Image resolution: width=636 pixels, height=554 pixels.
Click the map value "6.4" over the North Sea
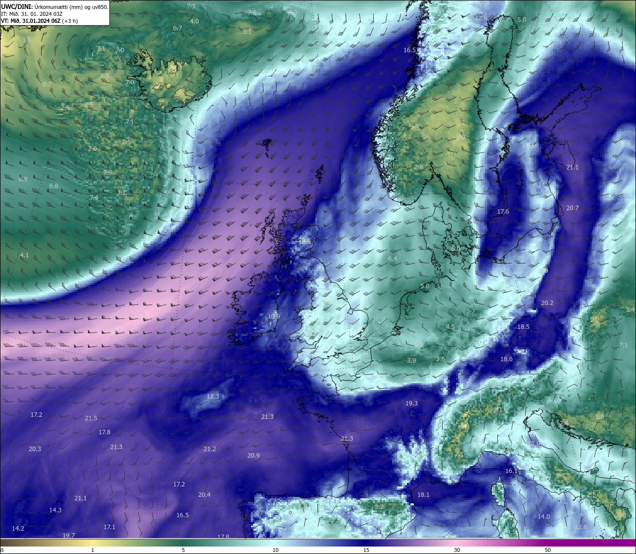pyautogui.click(x=393, y=258)
